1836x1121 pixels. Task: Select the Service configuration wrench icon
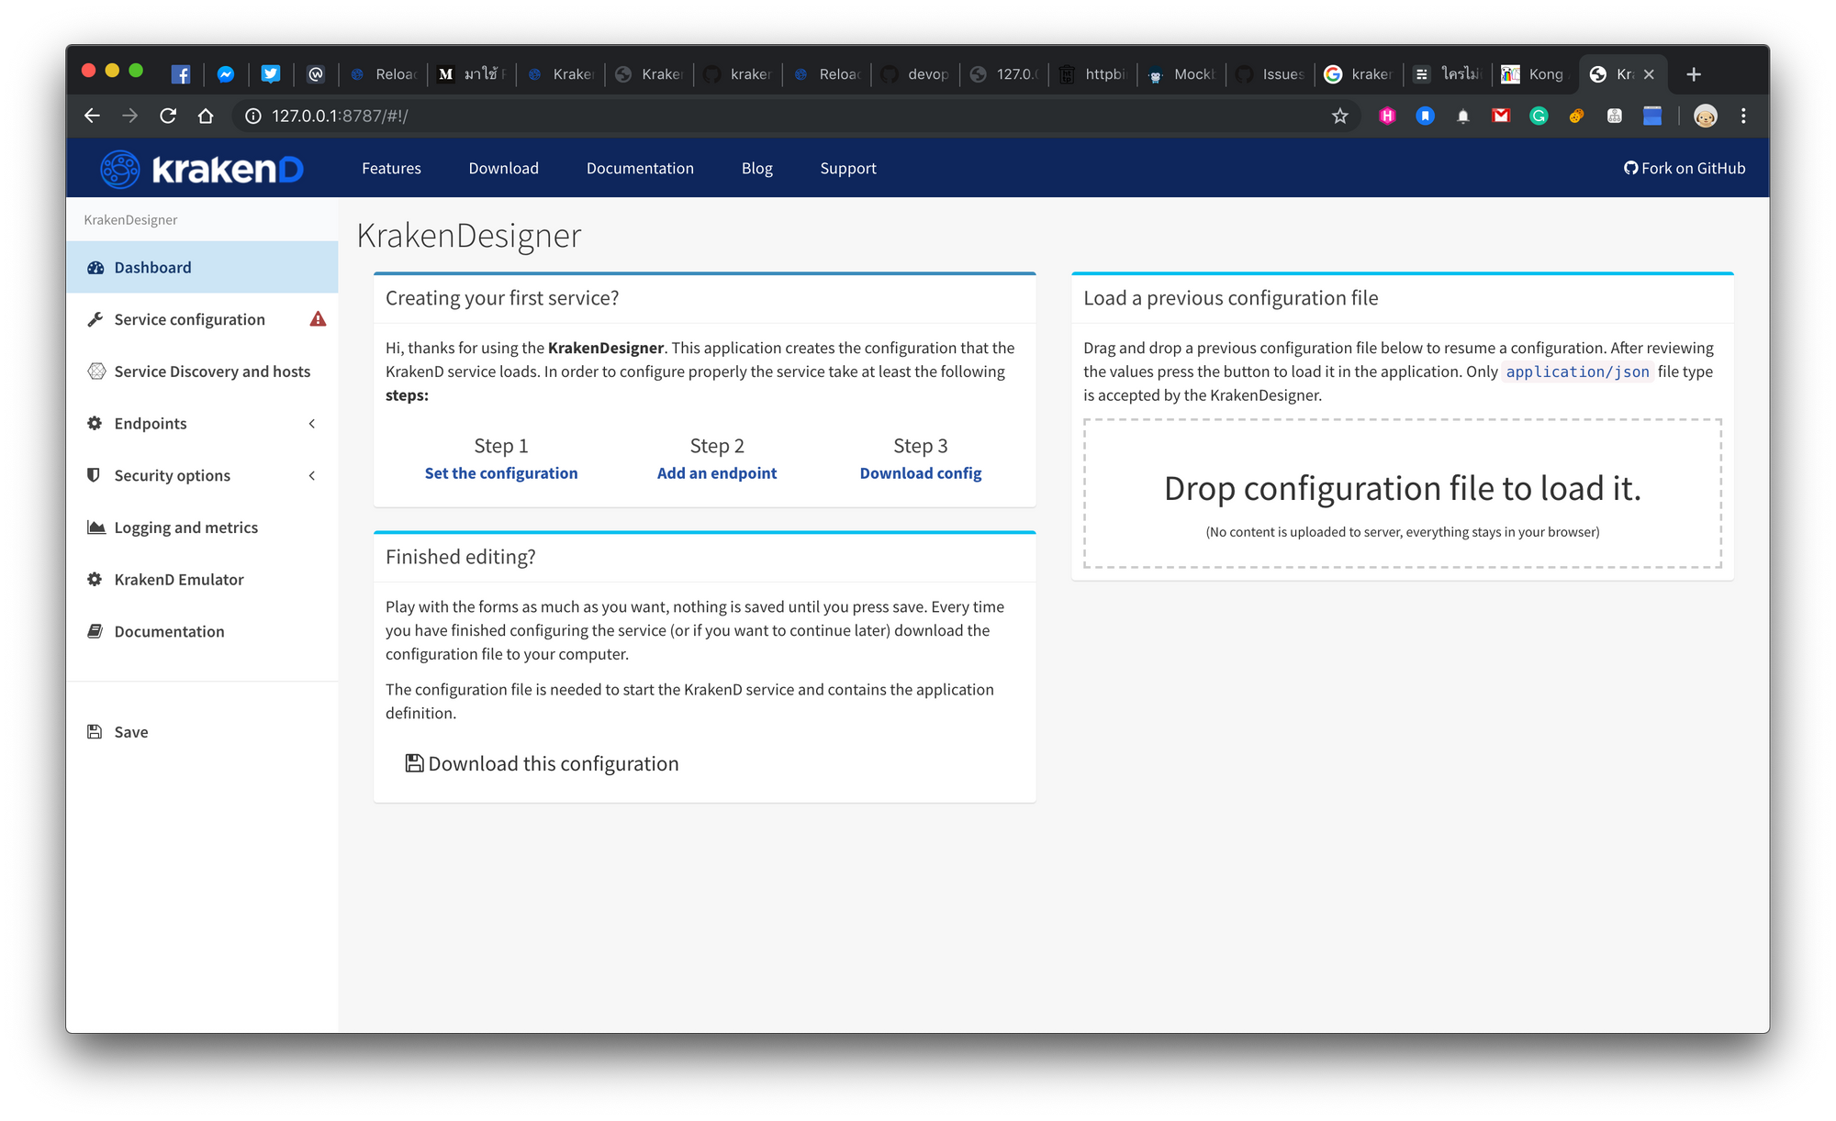pos(95,319)
